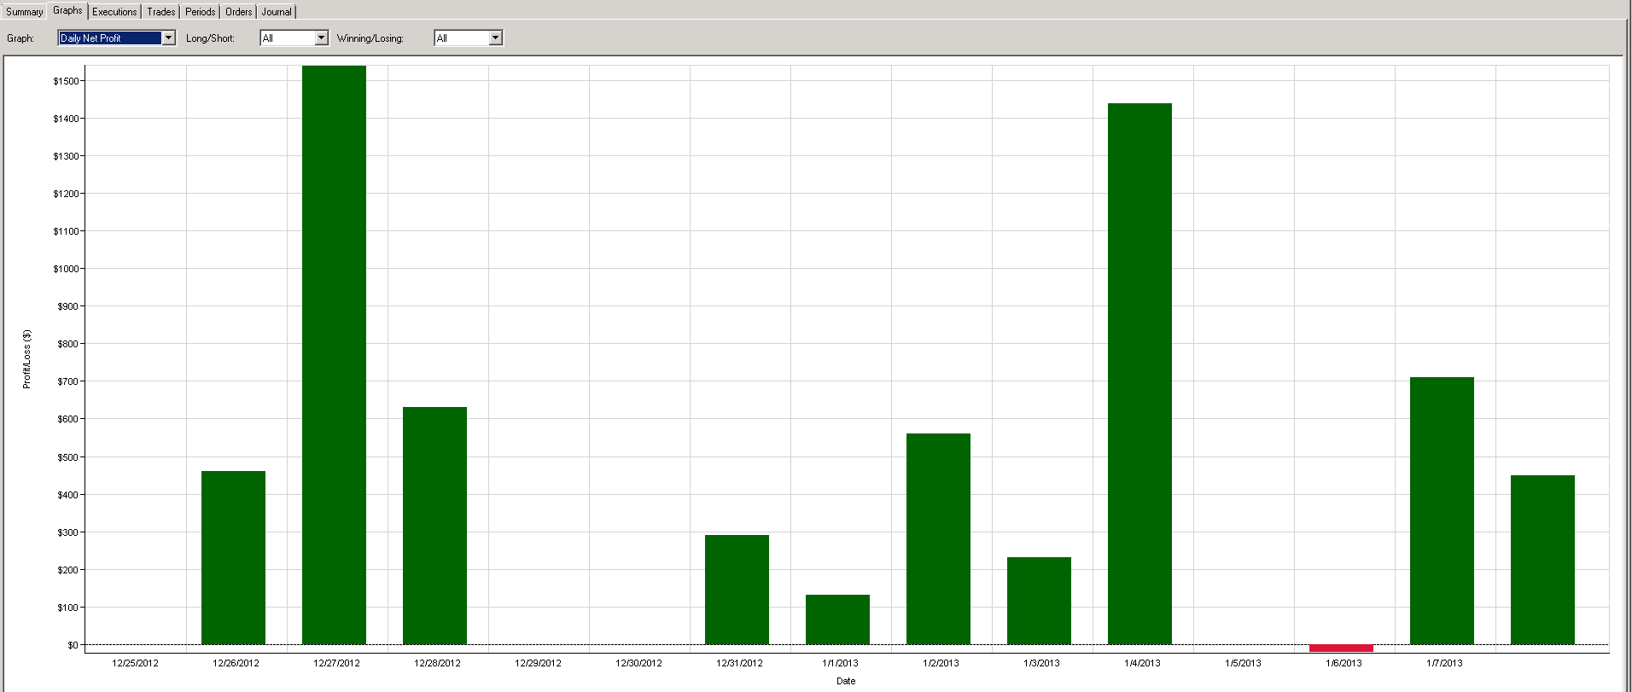Go to the Trades tab
Viewport: 1632px width, 692px height.
tap(160, 12)
